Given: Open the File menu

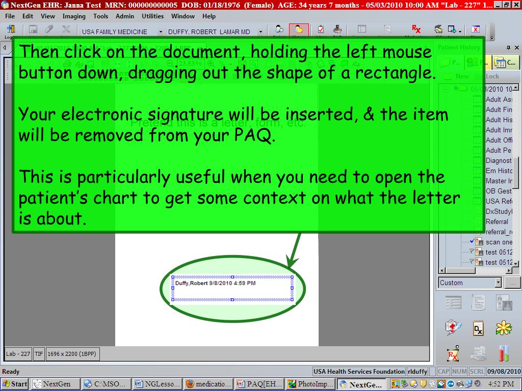Looking at the screenshot, I should tap(10, 16).
